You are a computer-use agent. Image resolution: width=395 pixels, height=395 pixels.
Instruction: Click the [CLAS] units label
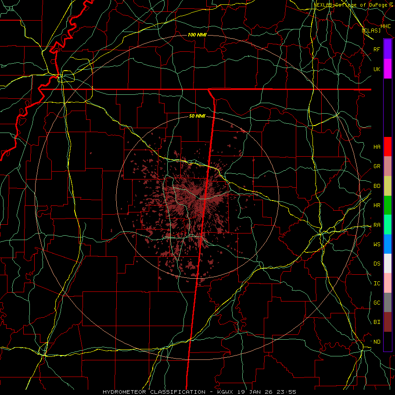click(x=371, y=30)
